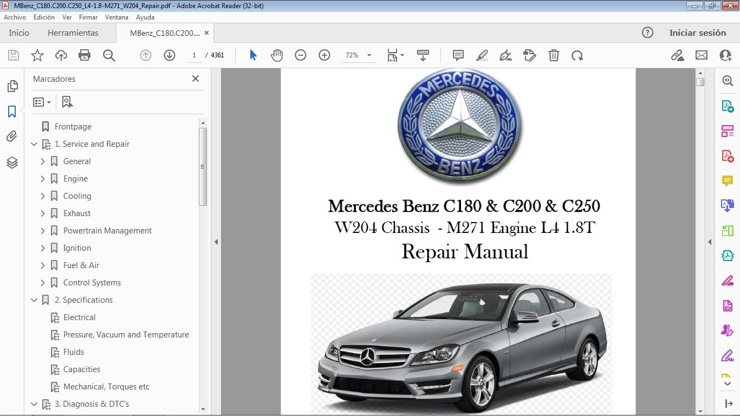Zoom in with the plus icon

(324, 55)
